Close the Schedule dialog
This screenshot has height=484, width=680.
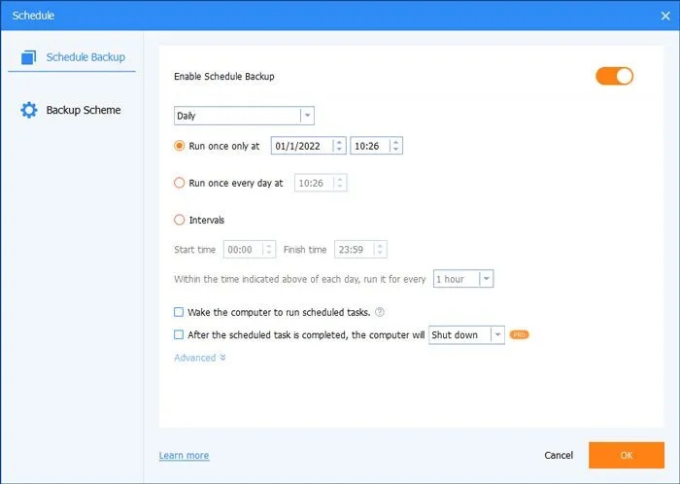click(x=665, y=17)
